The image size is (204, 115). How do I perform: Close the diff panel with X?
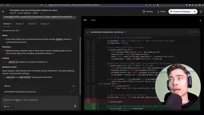tap(200, 20)
